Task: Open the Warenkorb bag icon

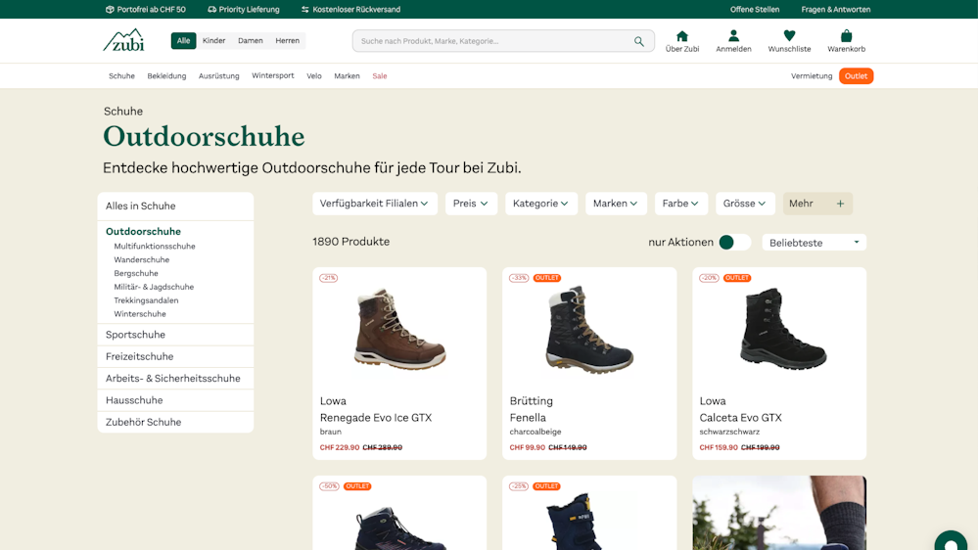Action: pos(847,36)
